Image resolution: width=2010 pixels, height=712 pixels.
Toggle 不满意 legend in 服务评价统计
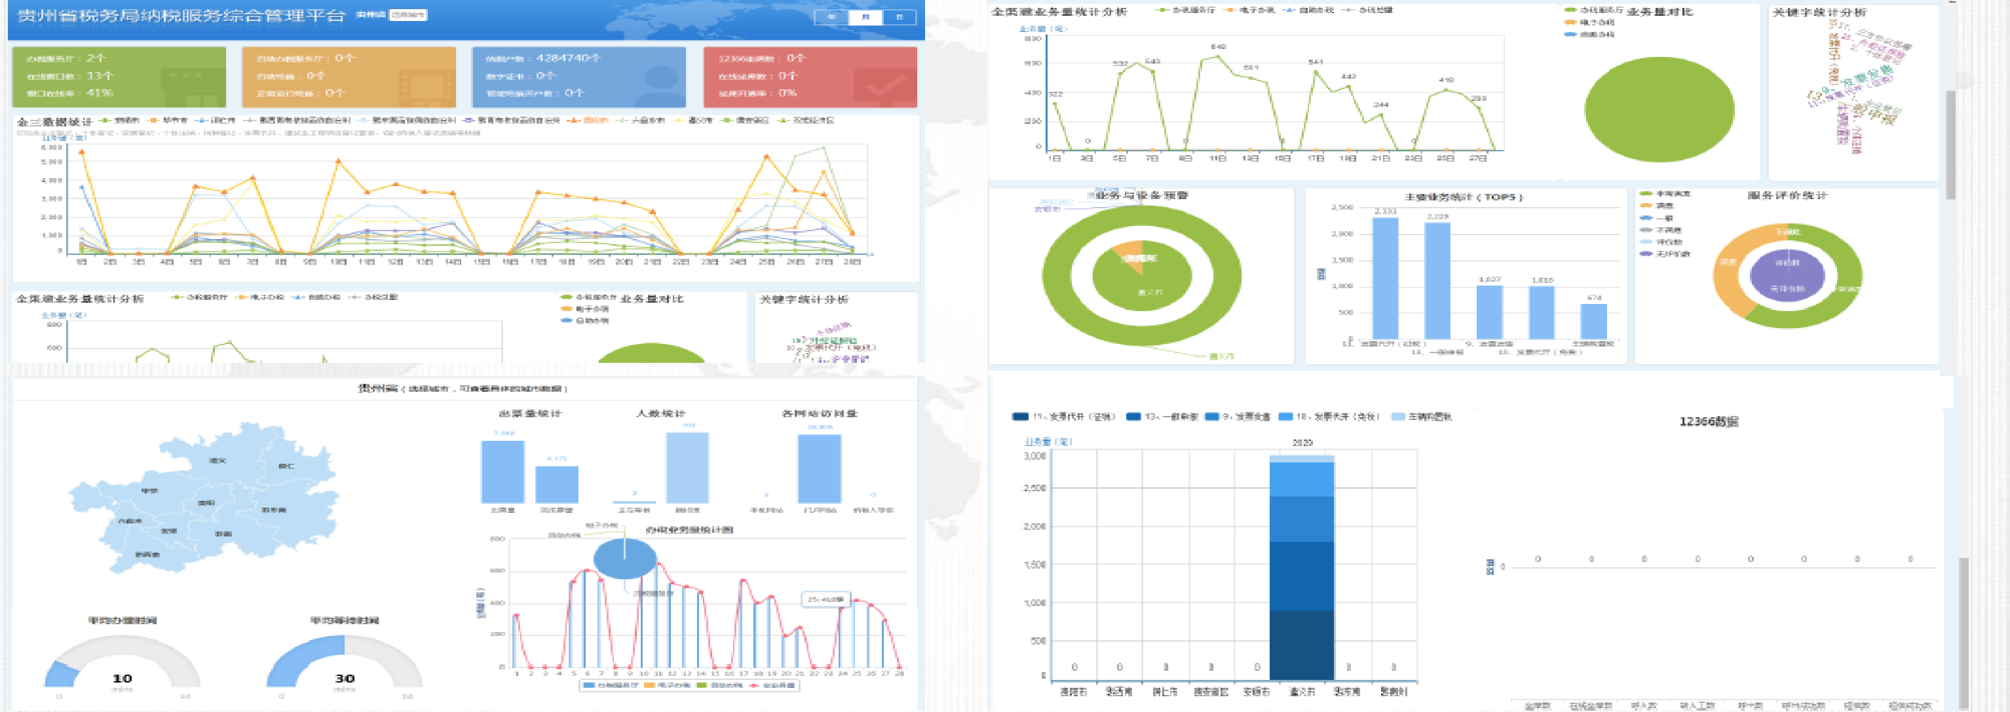pyautogui.click(x=1661, y=230)
